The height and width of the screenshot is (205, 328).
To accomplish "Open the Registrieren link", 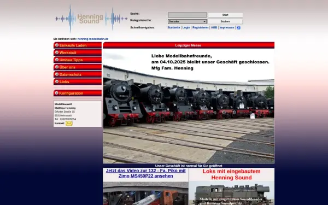I will coord(201,28).
